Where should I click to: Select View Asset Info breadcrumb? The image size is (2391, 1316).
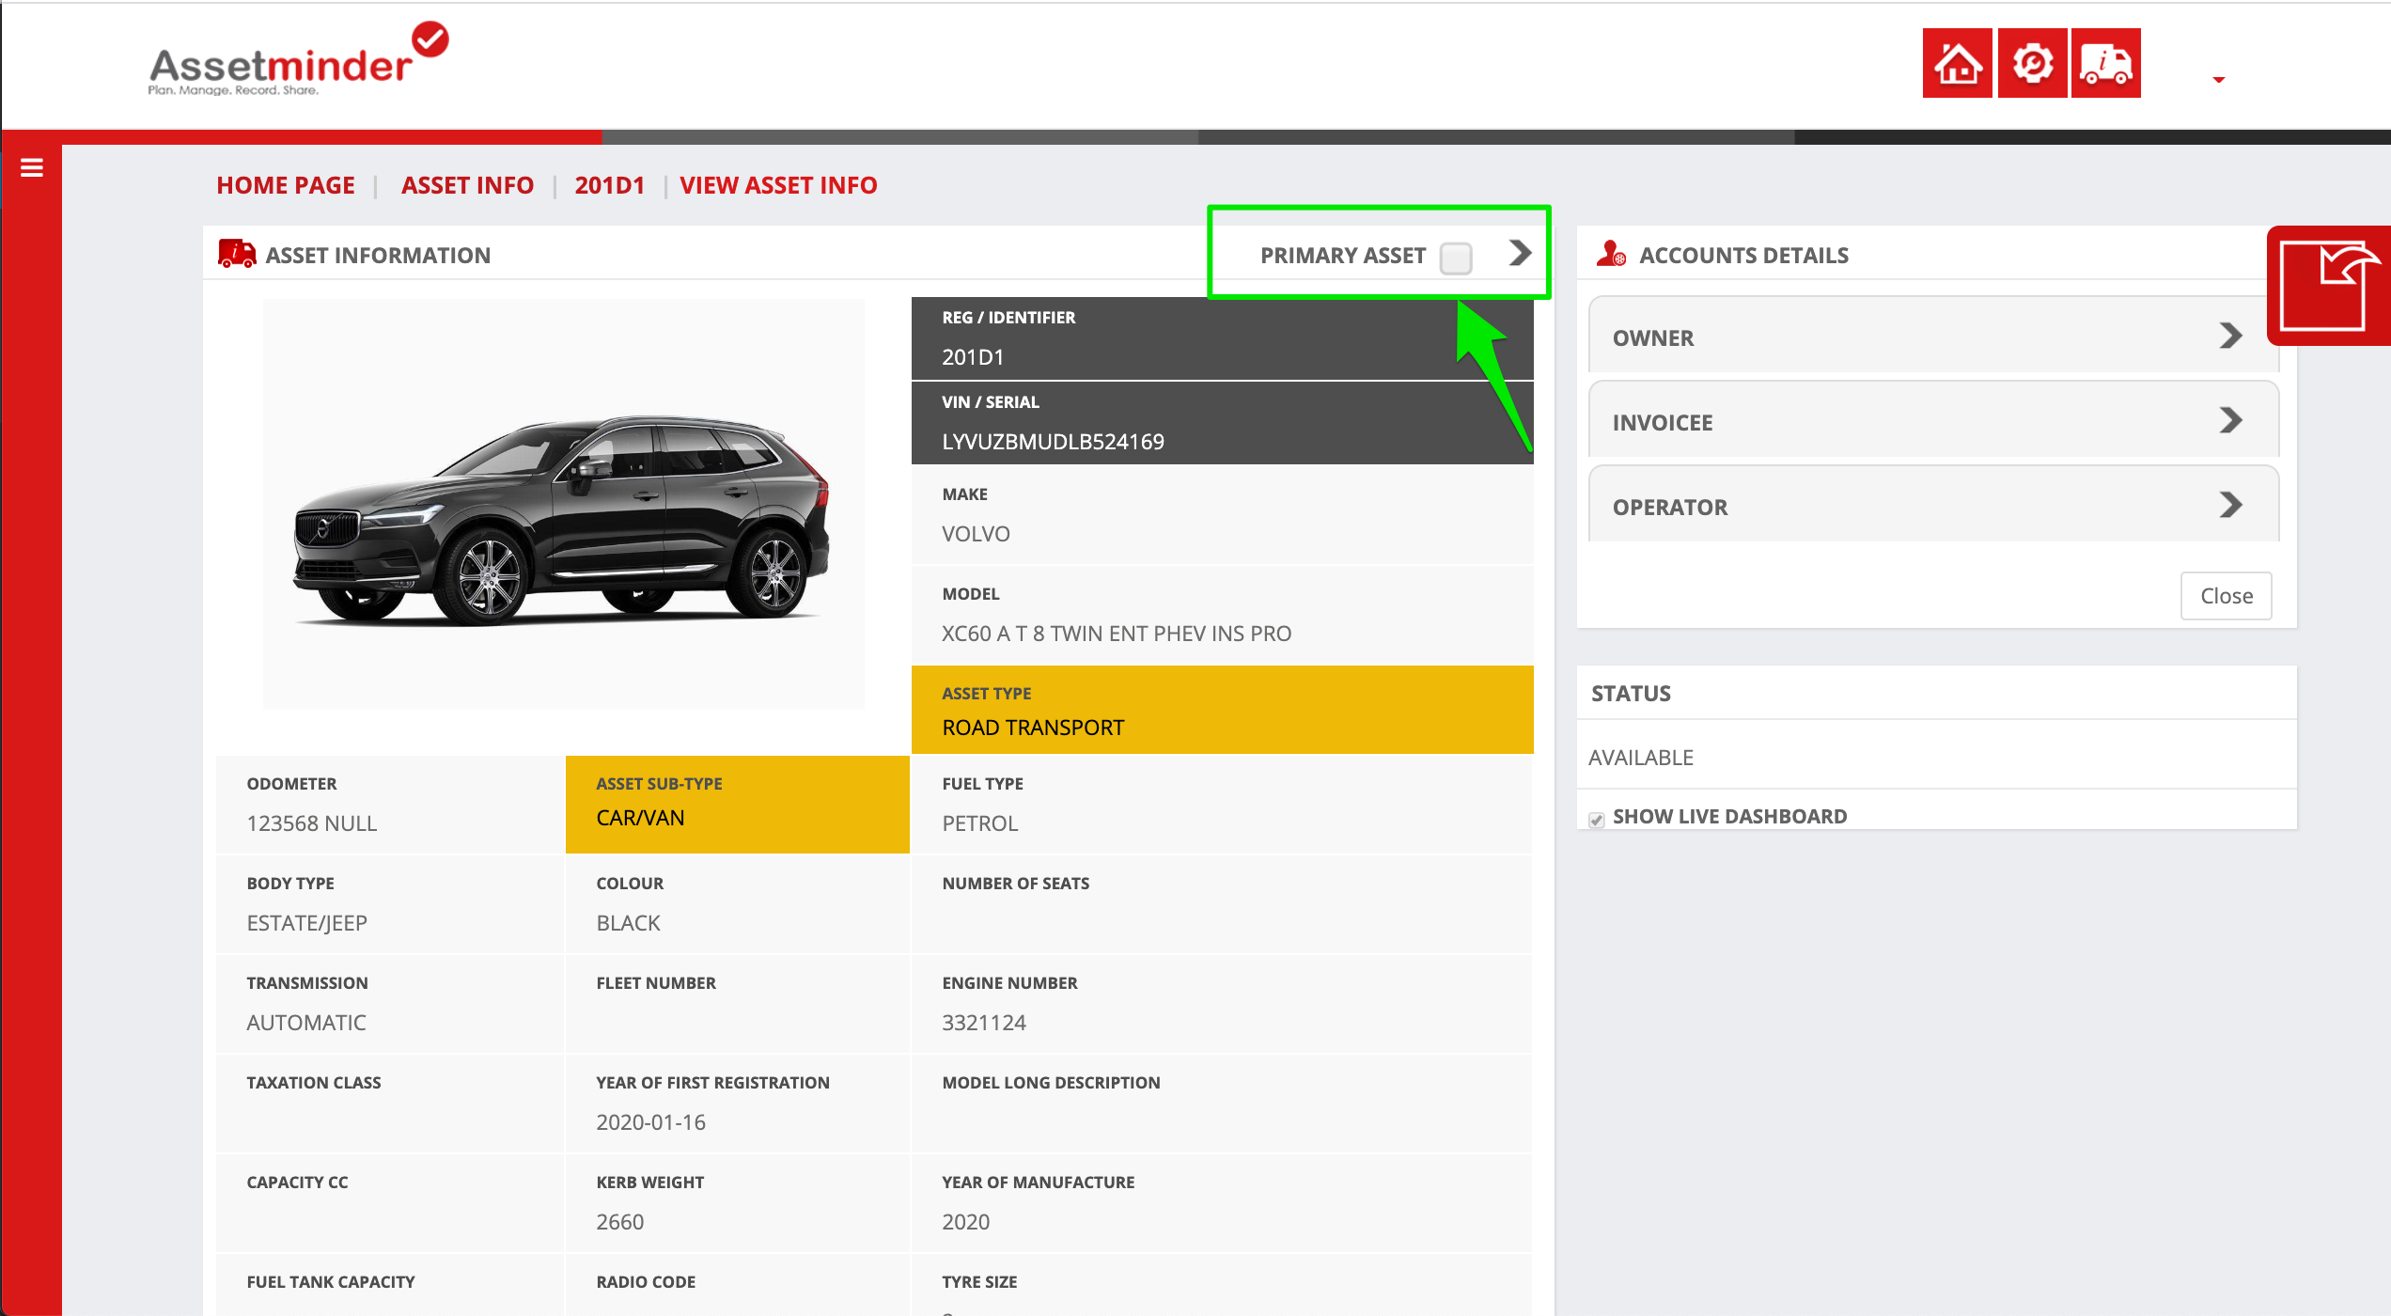778,185
